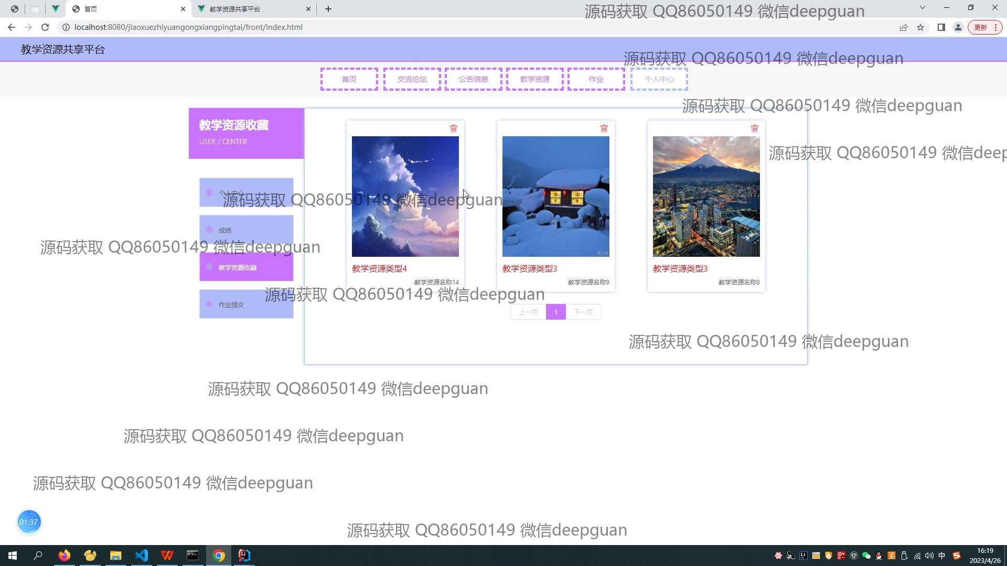Open the browser side panel icon
The image size is (1007, 566).
tap(941, 27)
